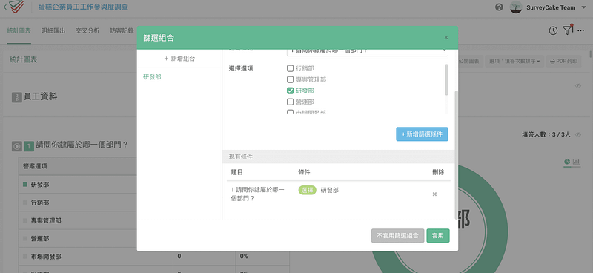Switch to 訪客記錄 tab
Viewport: 593px width, 273px height.
122,31
